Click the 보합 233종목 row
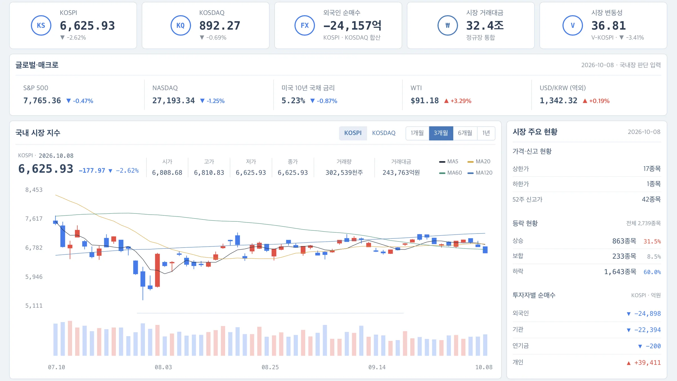Image resolution: width=677 pixels, height=381 pixels. (586, 256)
